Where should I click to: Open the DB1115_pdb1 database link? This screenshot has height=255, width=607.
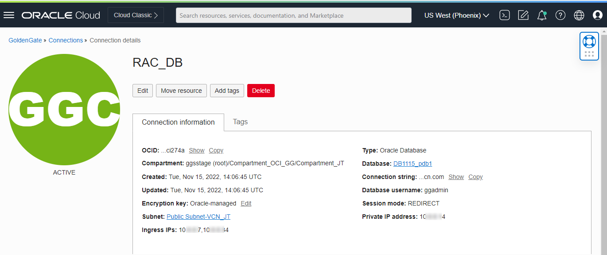coord(412,164)
